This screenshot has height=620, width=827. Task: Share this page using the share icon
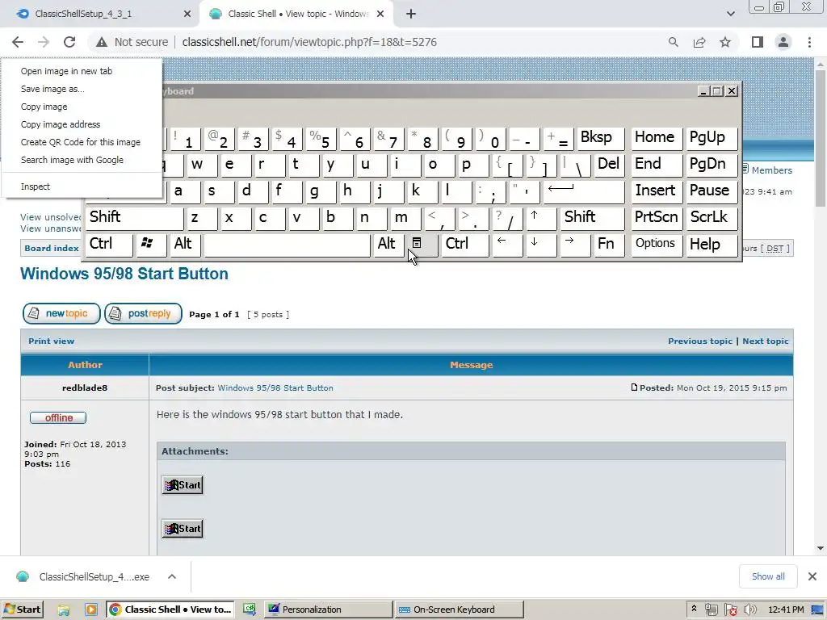[699, 42]
